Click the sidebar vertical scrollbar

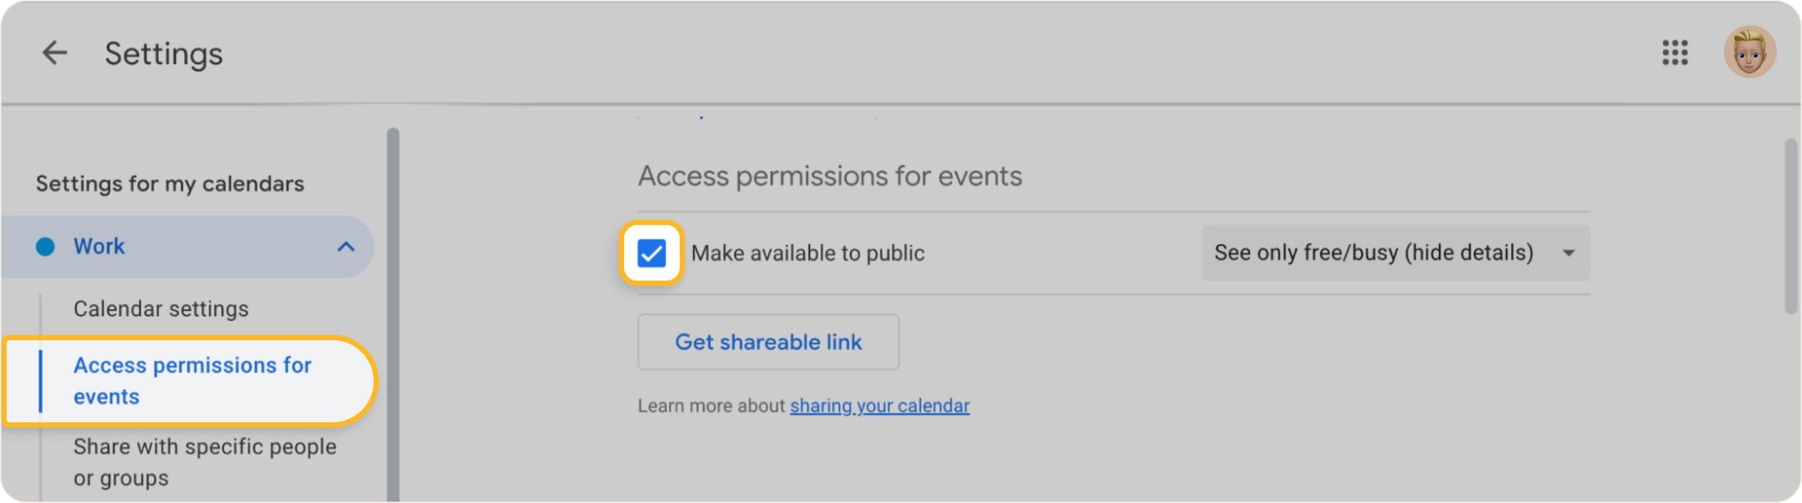pyautogui.click(x=393, y=314)
